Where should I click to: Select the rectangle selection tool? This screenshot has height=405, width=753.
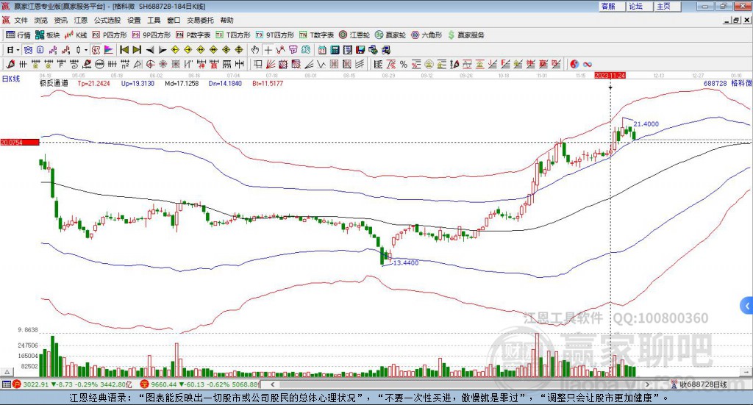pyautogui.click(x=258, y=64)
